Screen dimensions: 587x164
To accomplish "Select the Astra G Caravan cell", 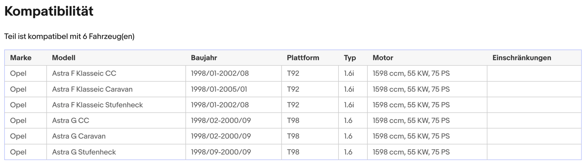I will (x=79, y=136).
